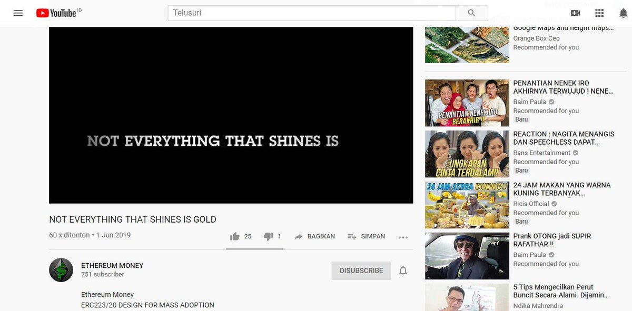This screenshot has width=632, height=311.
Task: Open the 24 JAM SERBA KUNING thumbnail
Action: pos(467,205)
